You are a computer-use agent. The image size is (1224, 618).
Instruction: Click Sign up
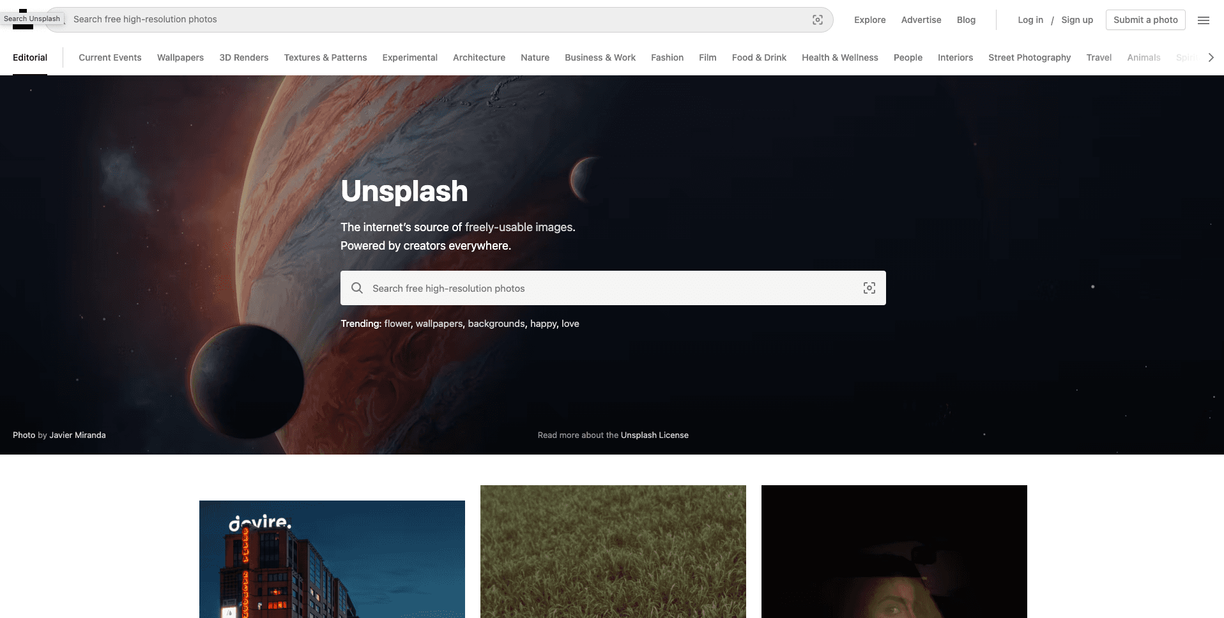coord(1077,20)
